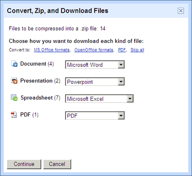Click the Document file type icon
The width and height of the screenshot is (192, 176).
(x=14, y=64)
